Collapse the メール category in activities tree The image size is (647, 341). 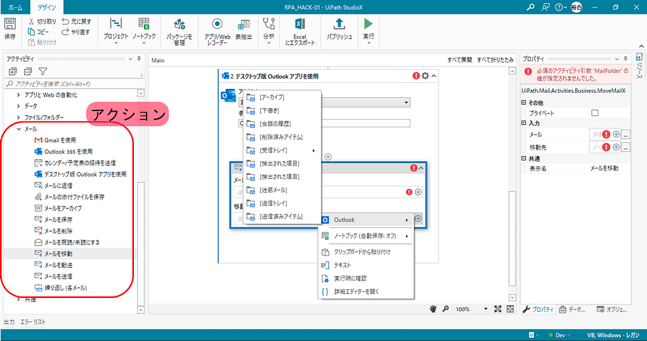pyautogui.click(x=18, y=129)
